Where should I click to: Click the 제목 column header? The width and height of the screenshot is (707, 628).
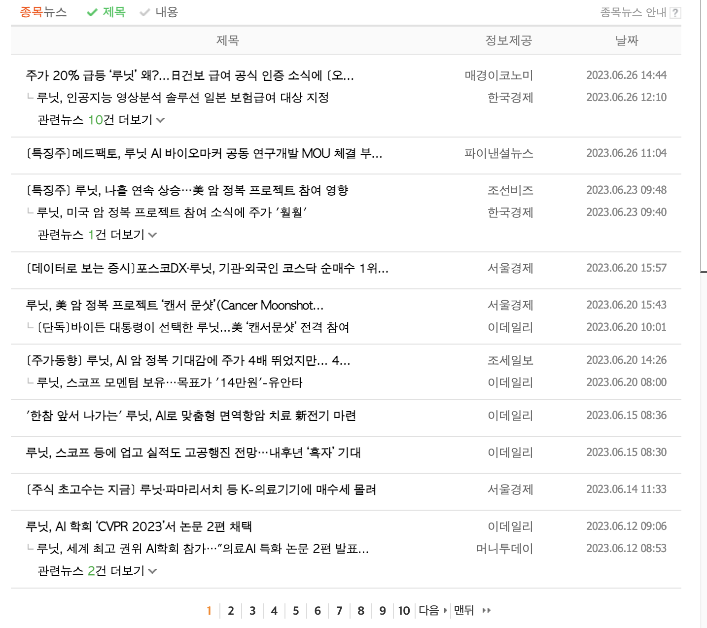228,40
